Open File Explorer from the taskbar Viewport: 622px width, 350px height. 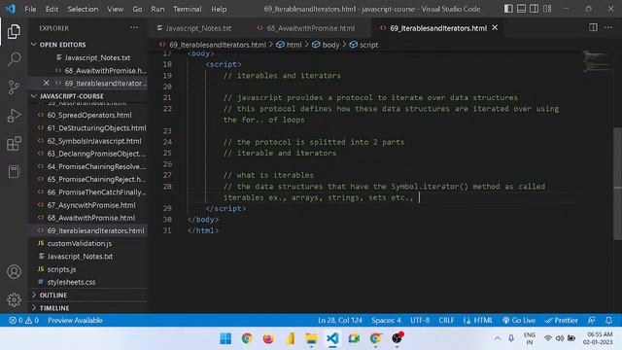point(311,338)
